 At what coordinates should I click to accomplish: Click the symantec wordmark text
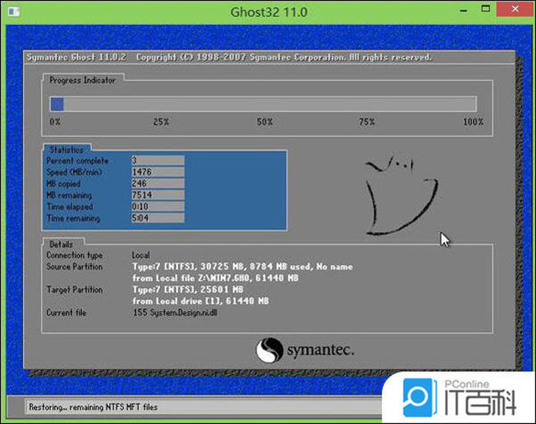pos(321,350)
